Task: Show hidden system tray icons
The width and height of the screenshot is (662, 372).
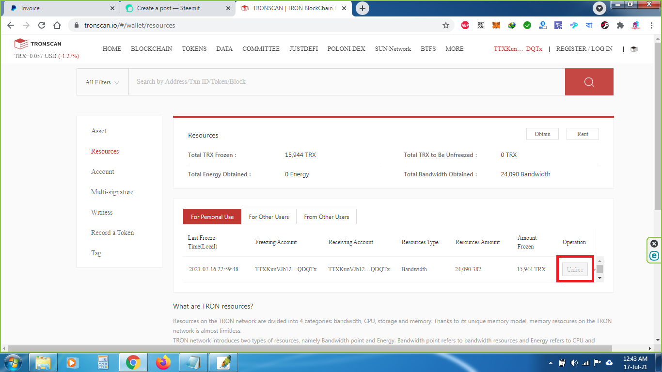Action: (551, 363)
